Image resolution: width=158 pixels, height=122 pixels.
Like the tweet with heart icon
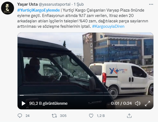[x=91, y=116]
